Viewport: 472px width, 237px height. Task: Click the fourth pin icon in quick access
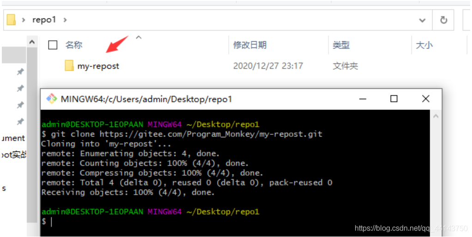tap(20, 122)
